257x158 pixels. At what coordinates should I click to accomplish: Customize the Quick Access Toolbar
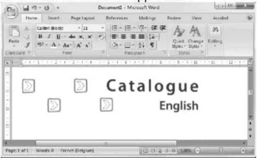click(58, 8)
